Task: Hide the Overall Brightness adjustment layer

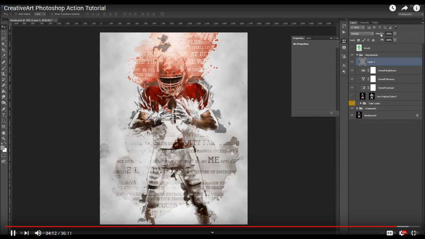Action: 352,70
